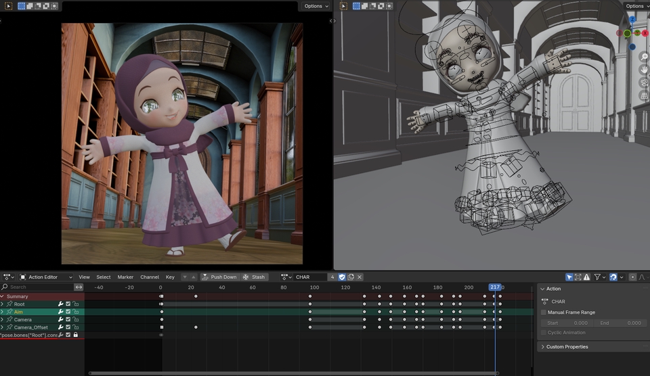The image size is (650, 376).
Task: Click the proportional editing circle icon
Action: coord(632,277)
